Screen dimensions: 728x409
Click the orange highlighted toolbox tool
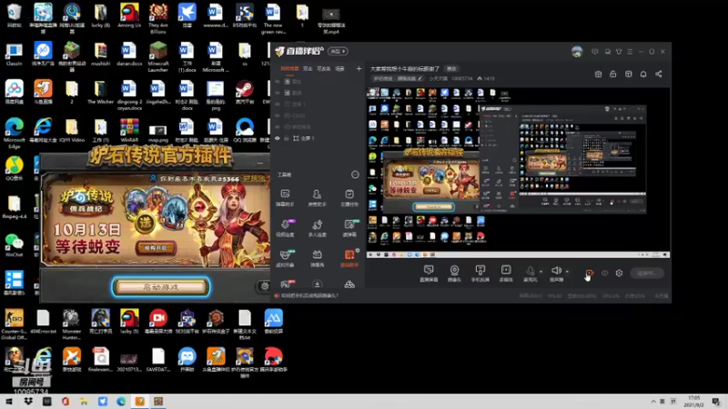coord(349,258)
